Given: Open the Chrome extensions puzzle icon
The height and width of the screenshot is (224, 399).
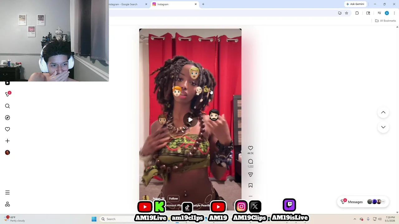Looking at the screenshot, I should click(x=357, y=13).
